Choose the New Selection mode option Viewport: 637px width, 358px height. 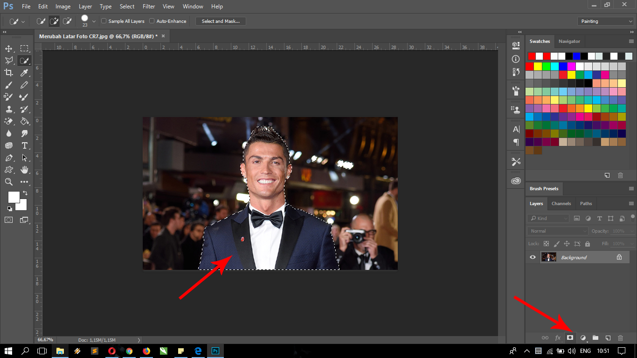(41, 21)
